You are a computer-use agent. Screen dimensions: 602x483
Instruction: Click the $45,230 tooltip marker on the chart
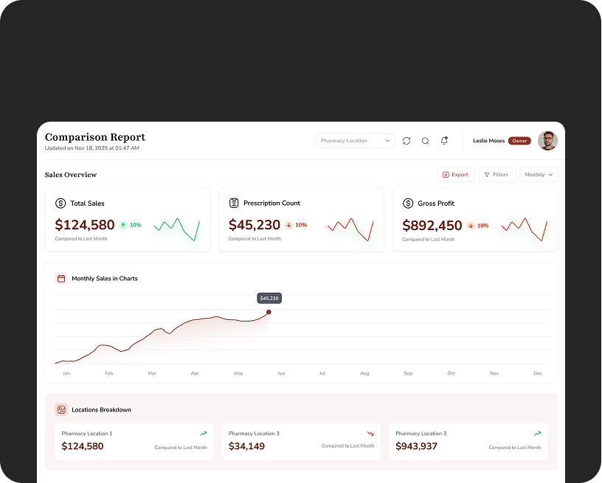pyautogui.click(x=269, y=298)
